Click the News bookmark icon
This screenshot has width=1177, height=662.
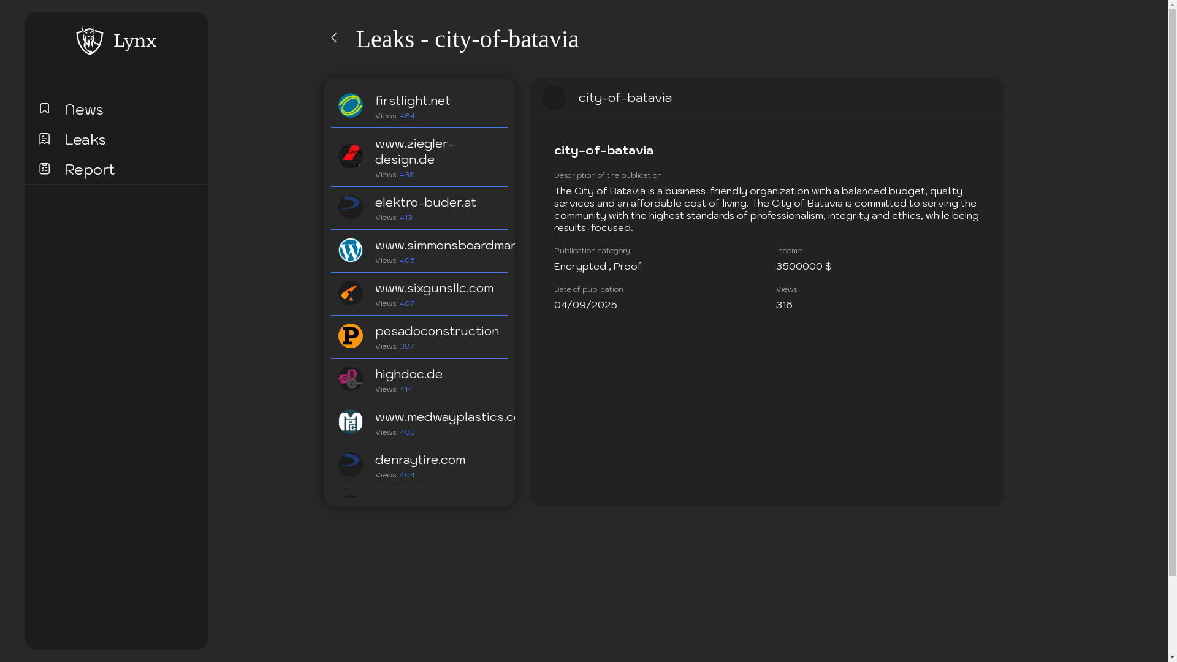pos(44,108)
